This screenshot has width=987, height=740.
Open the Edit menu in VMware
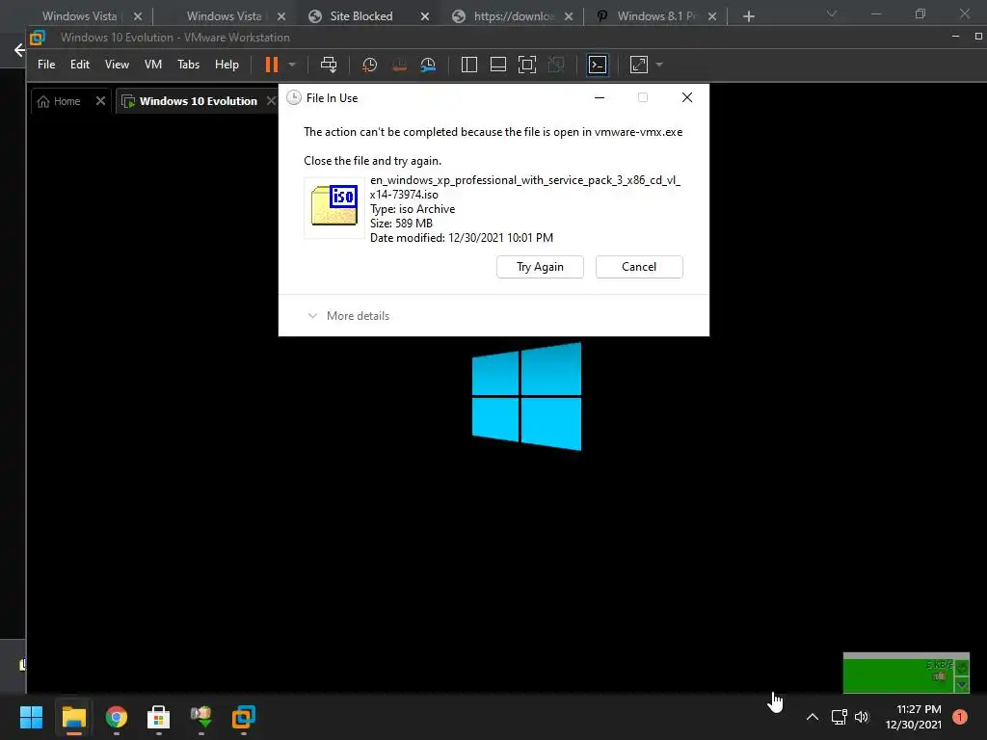click(79, 65)
